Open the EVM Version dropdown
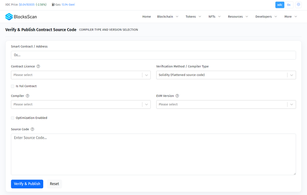The image size is (307, 195). pyautogui.click(x=226, y=104)
